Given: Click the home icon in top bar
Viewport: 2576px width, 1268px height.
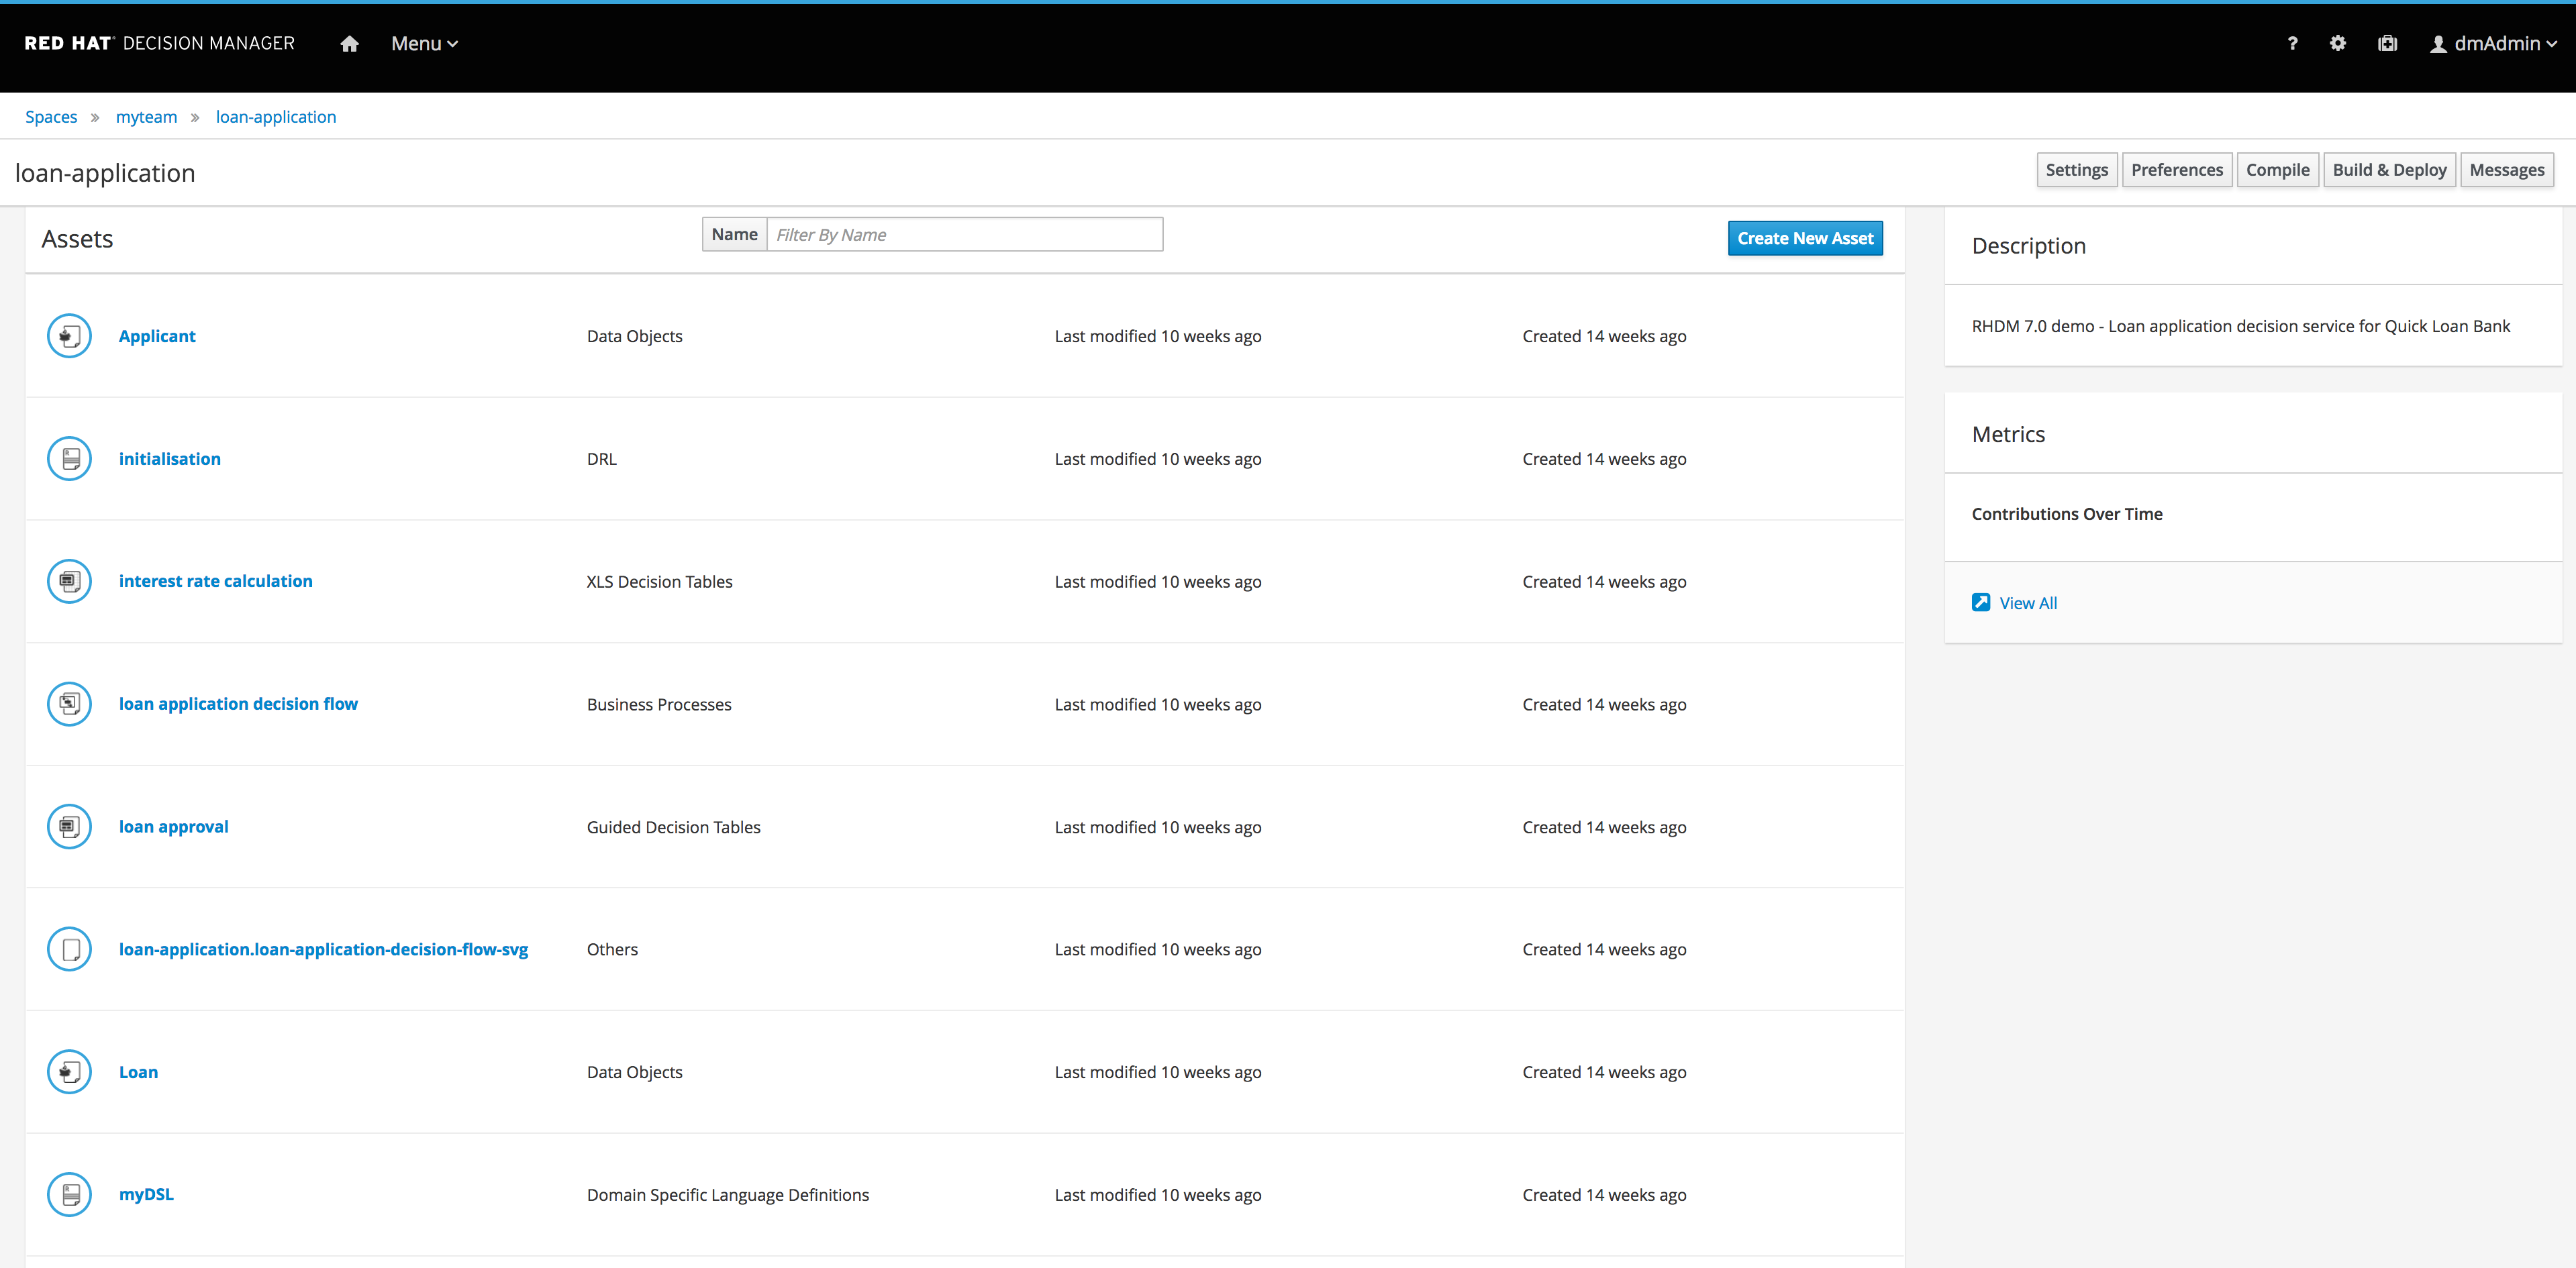Looking at the screenshot, I should click(x=349, y=44).
